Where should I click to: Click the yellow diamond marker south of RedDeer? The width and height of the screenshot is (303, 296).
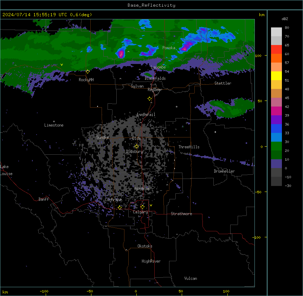(x=150, y=99)
